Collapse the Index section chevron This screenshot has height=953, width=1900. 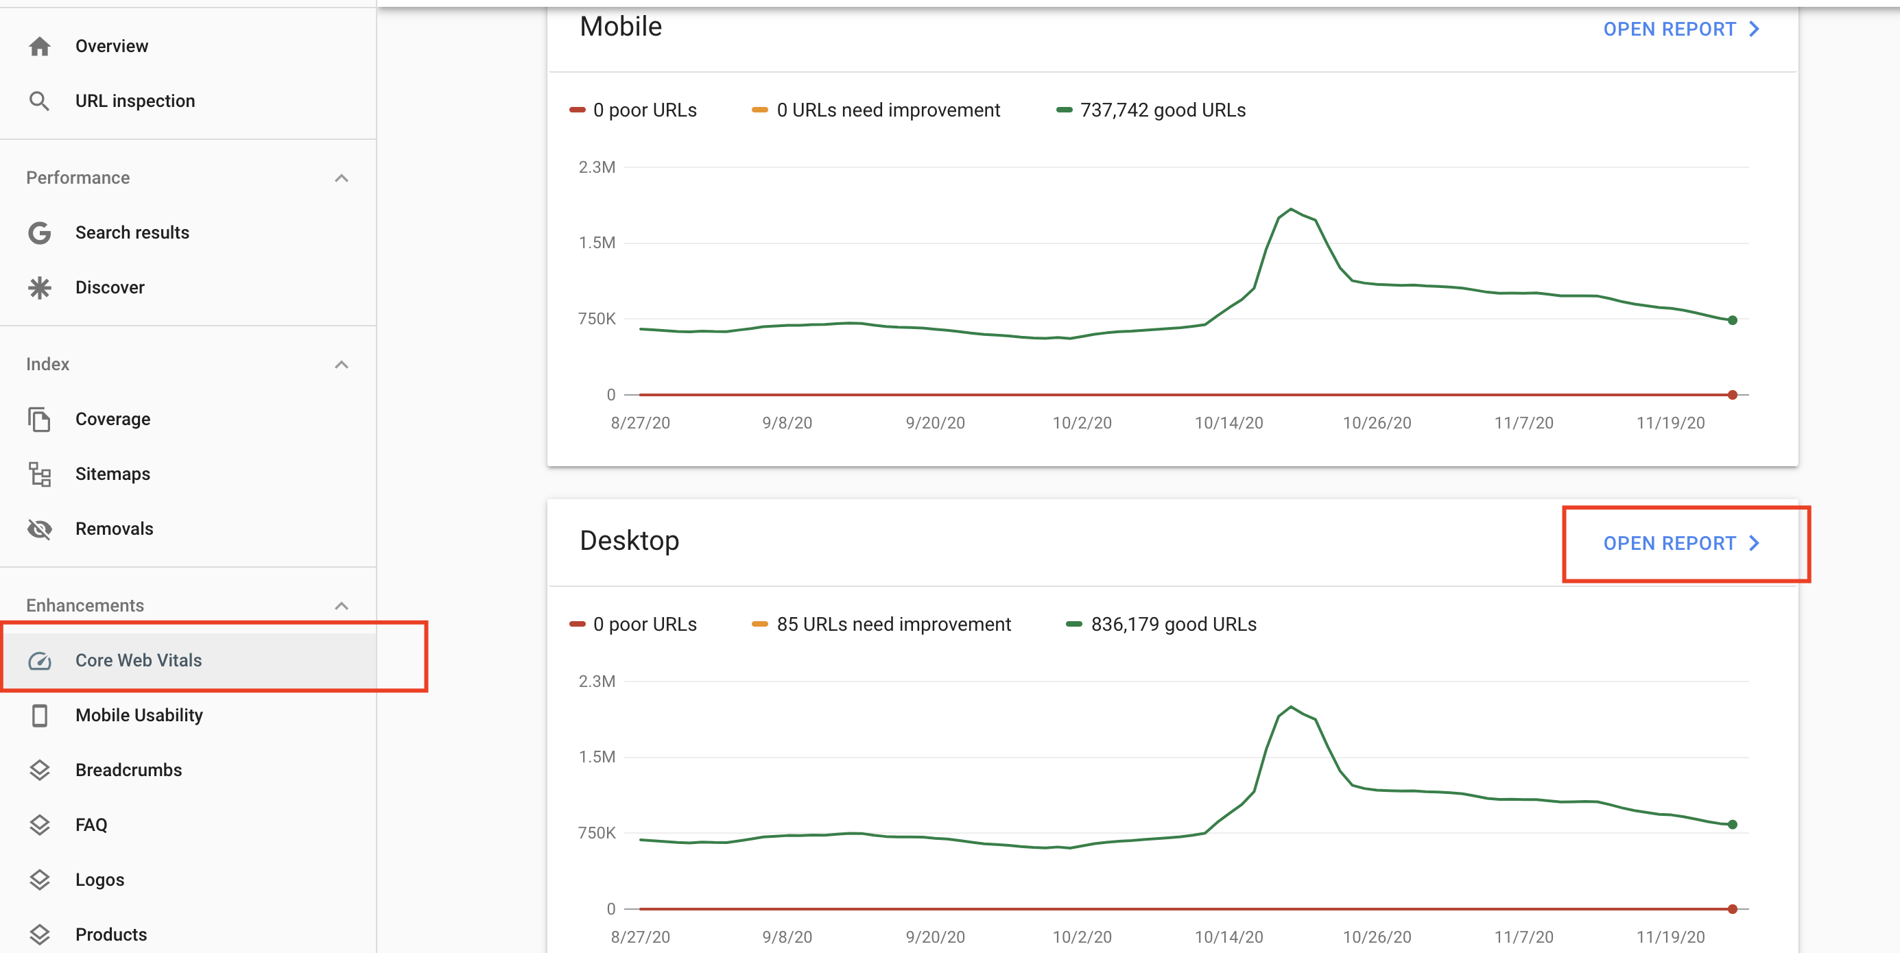[x=342, y=364]
